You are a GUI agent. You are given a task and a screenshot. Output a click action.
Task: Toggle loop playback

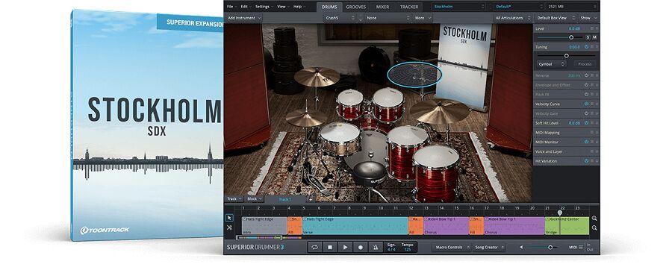coord(314,248)
